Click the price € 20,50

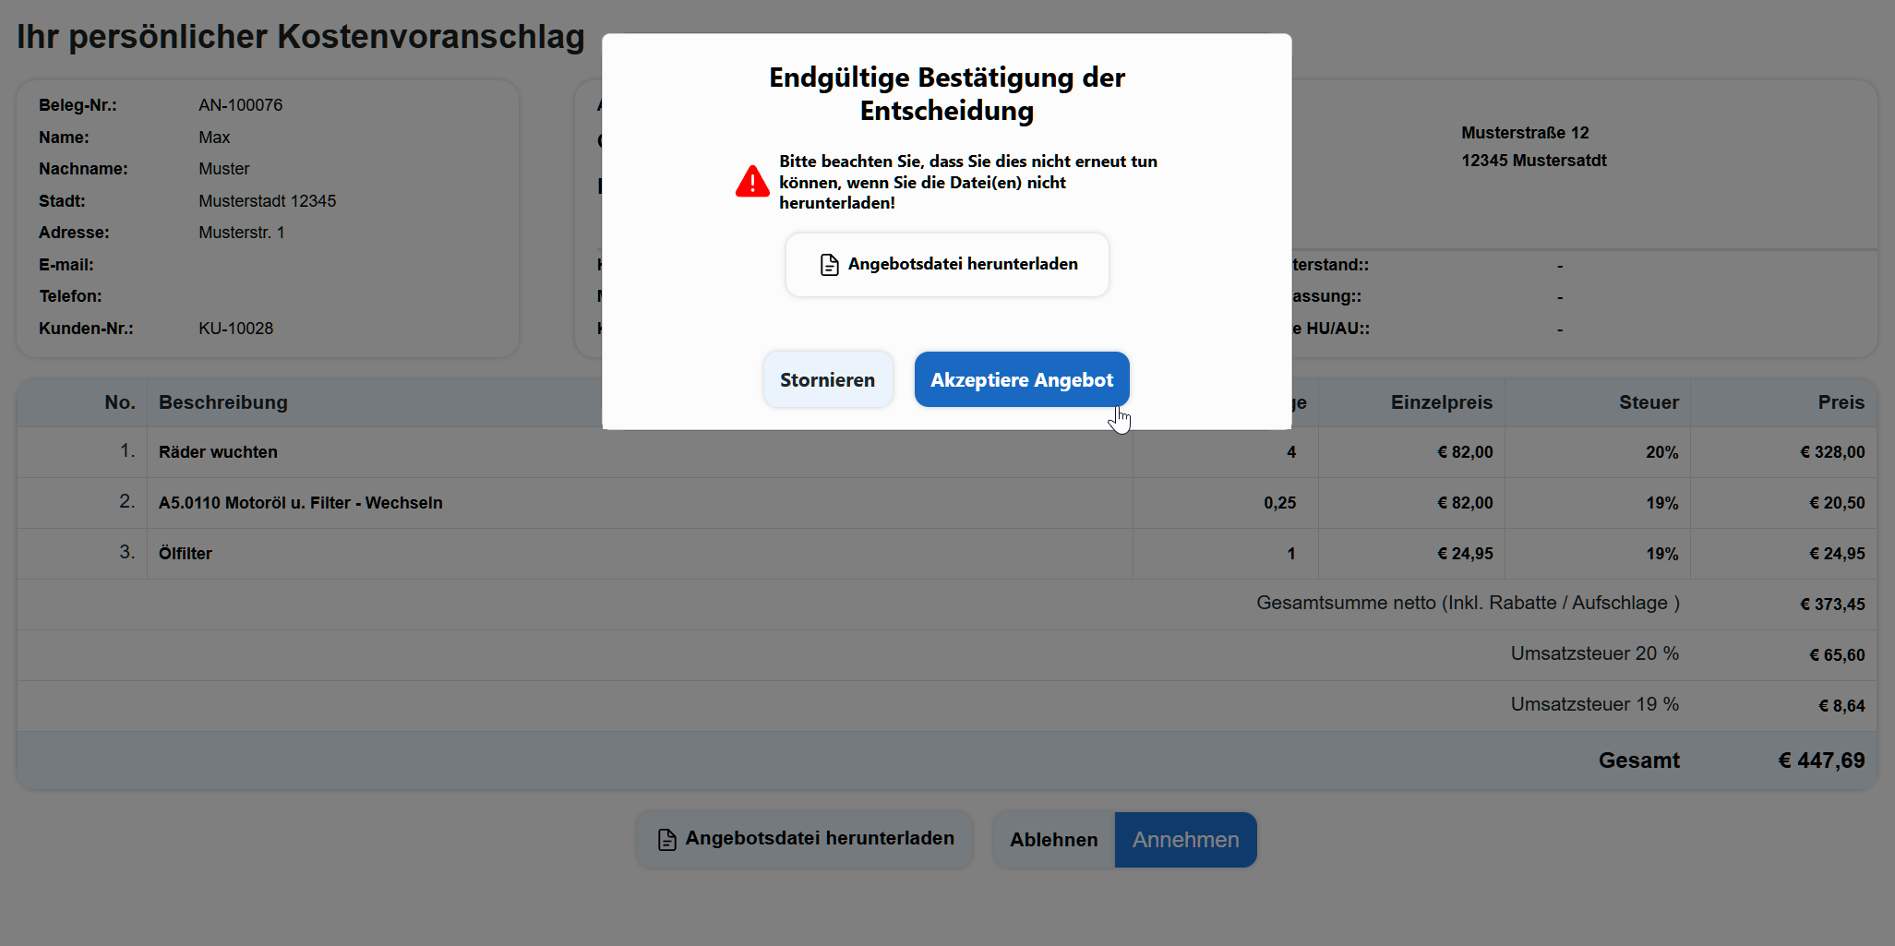coord(1837,503)
